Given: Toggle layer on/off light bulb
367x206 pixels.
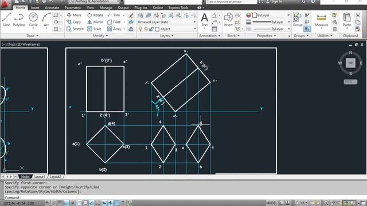Looking at the screenshot, I should [x=140, y=29].
